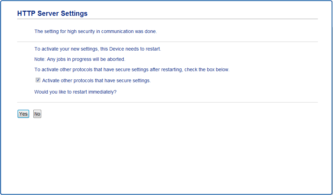This screenshot has width=333, height=195.
Task: Toggle the Activate other protocols checkbox
Action: point(38,80)
